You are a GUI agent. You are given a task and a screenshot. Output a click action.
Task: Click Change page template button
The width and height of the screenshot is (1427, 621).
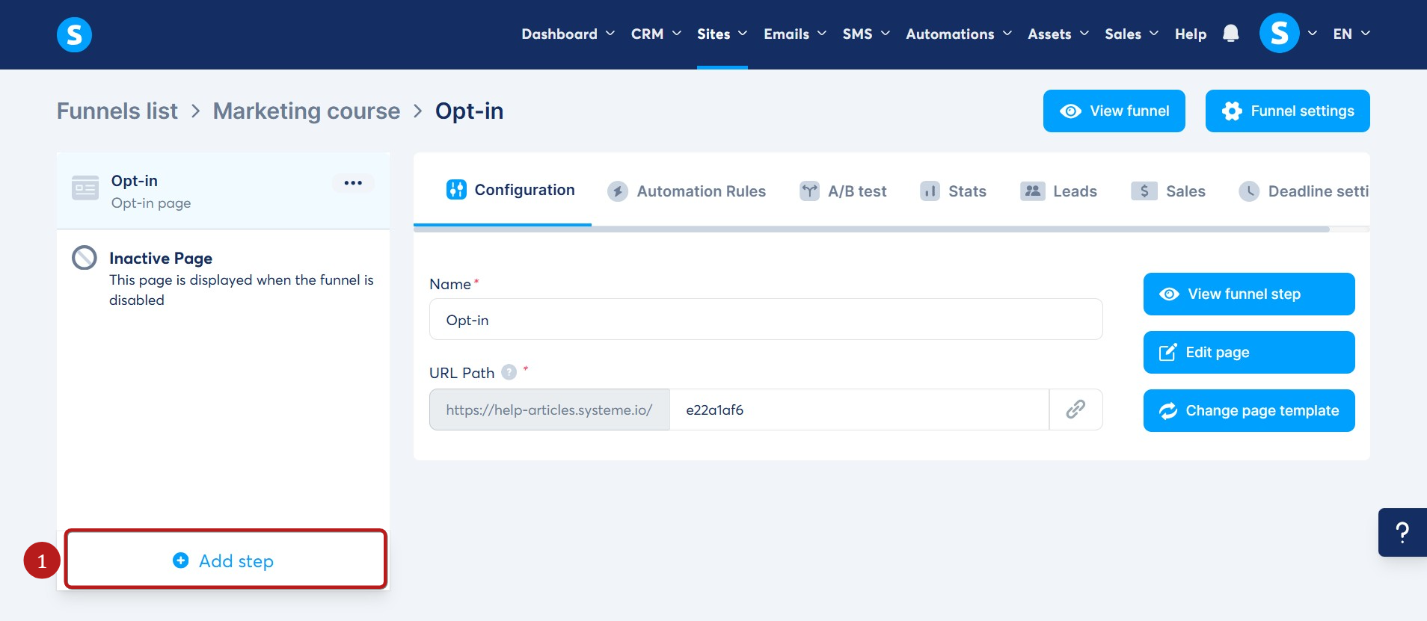click(x=1249, y=410)
